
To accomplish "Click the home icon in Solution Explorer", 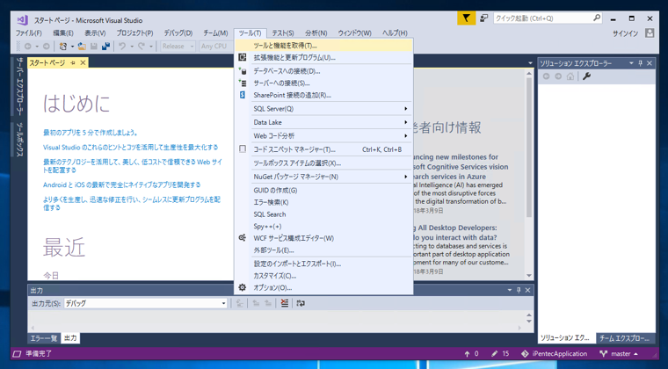I will click(570, 76).
